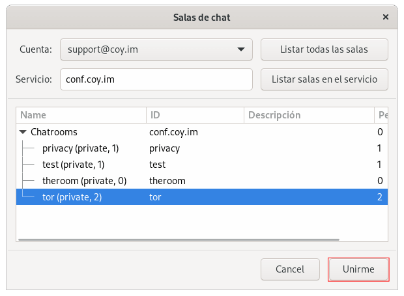Close the Salas de chat dialog
The image size is (404, 296).
pos(386,17)
